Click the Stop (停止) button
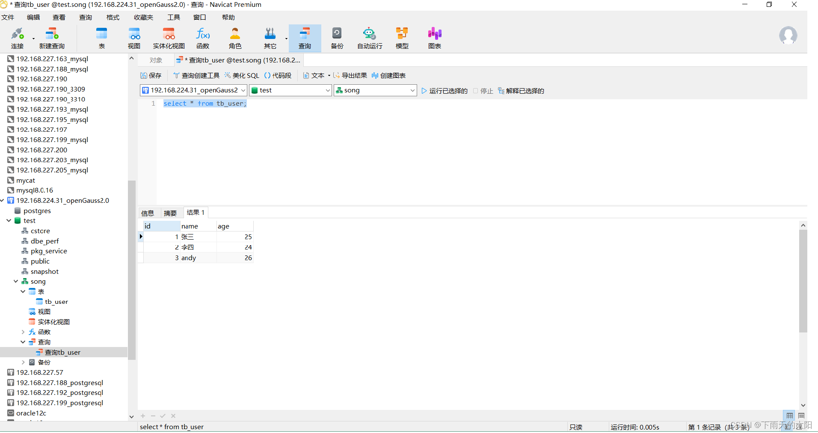The image size is (818, 433). point(483,91)
